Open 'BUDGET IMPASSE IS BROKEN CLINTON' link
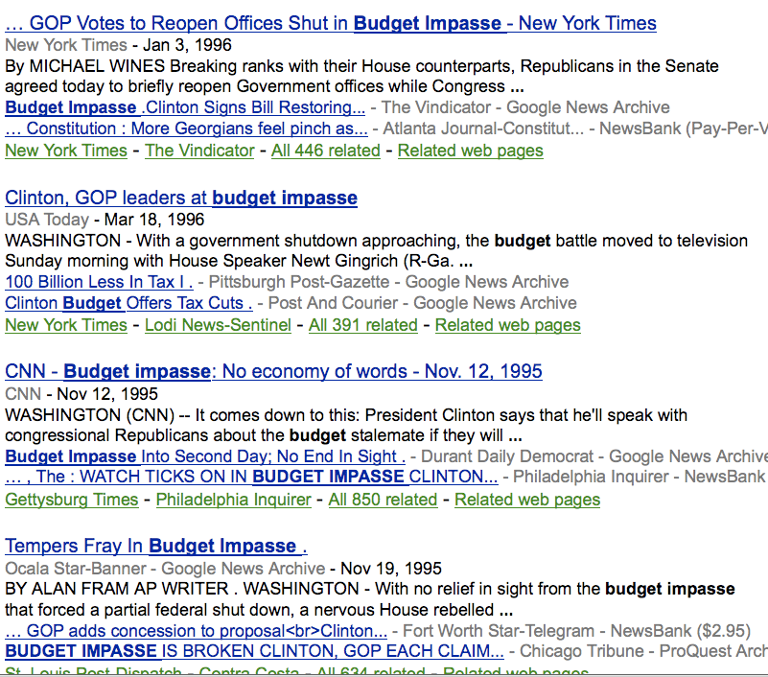This screenshot has height=677, width=768. click(x=254, y=651)
